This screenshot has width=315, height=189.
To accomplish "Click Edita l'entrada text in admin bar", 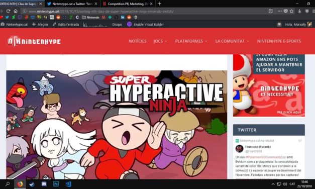I will coord(68,24).
